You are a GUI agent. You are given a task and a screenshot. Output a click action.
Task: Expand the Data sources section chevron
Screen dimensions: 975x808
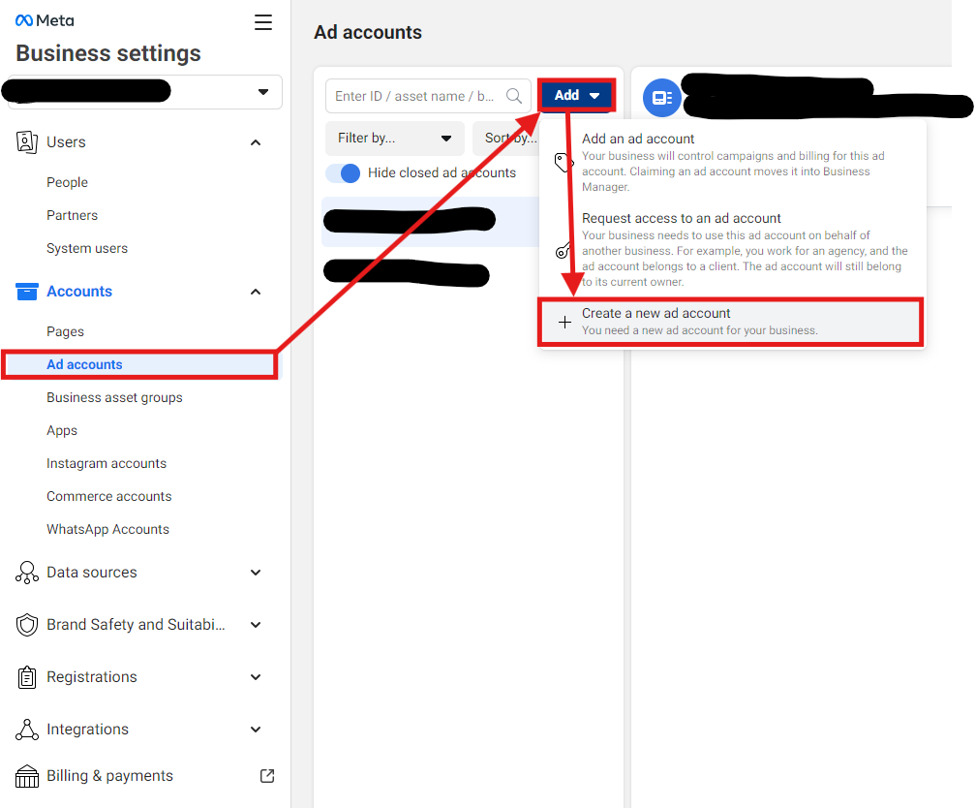tap(256, 573)
